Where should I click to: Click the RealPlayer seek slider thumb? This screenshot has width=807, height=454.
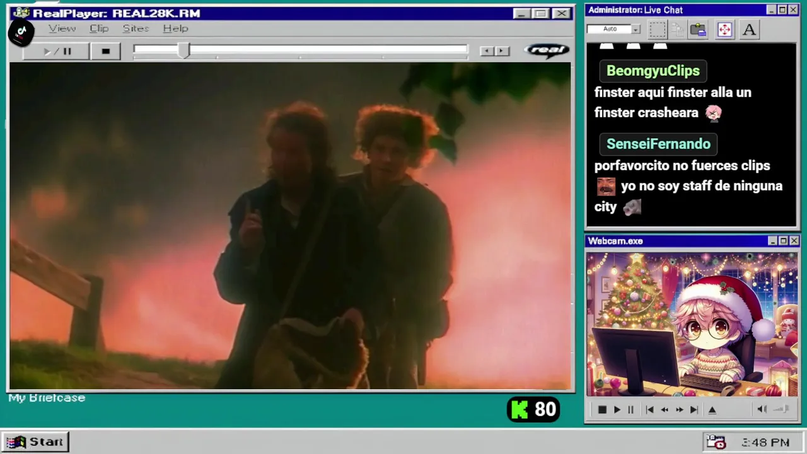(x=183, y=50)
